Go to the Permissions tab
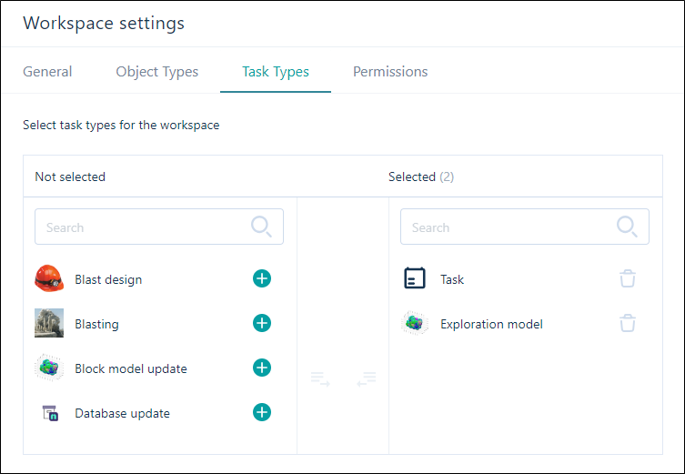The width and height of the screenshot is (685, 474). click(x=390, y=72)
